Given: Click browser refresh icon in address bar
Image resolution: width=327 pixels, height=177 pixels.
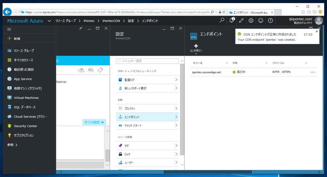Looking at the screenshot, I should point(224,12).
